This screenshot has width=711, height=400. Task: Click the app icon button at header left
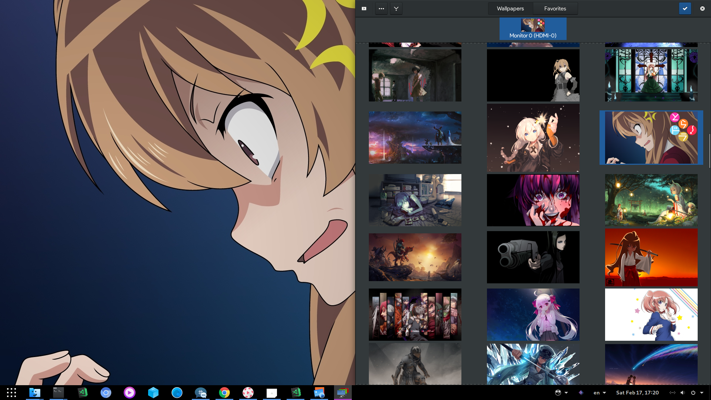click(x=364, y=9)
